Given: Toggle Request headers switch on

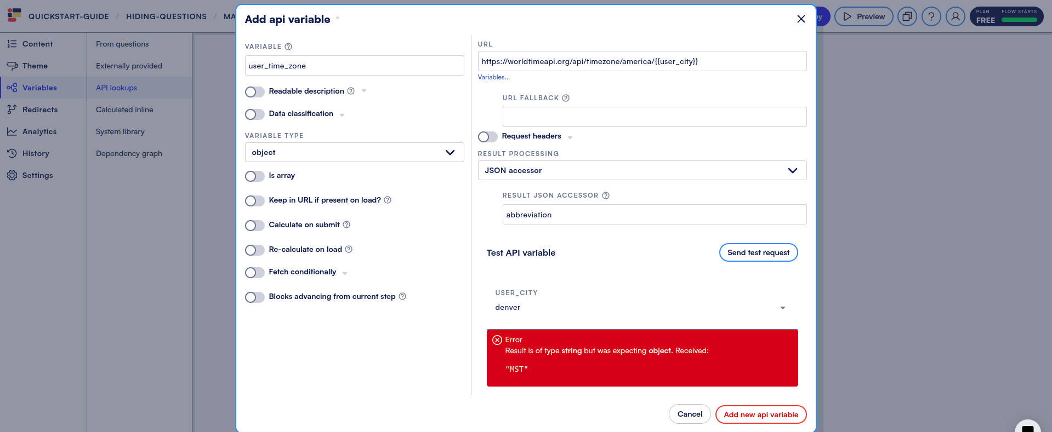Looking at the screenshot, I should click(487, 136).
